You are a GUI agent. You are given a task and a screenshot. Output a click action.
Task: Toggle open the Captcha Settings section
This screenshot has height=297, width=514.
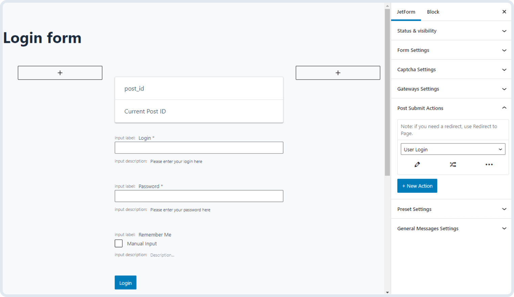tap(504, 70)
